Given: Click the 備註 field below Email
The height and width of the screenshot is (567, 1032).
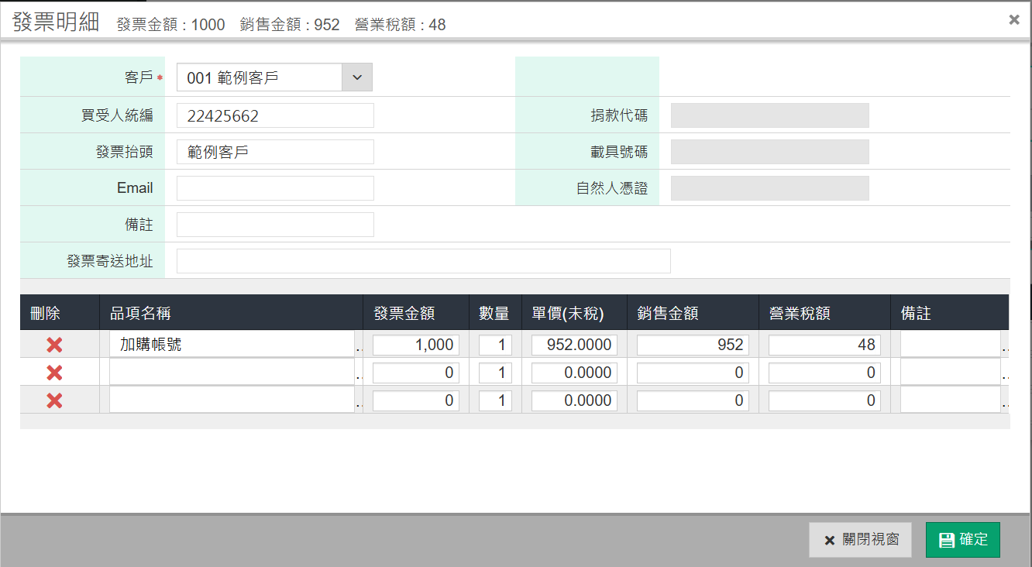Looking at the screenshot, I should click(x=275, y=225).
